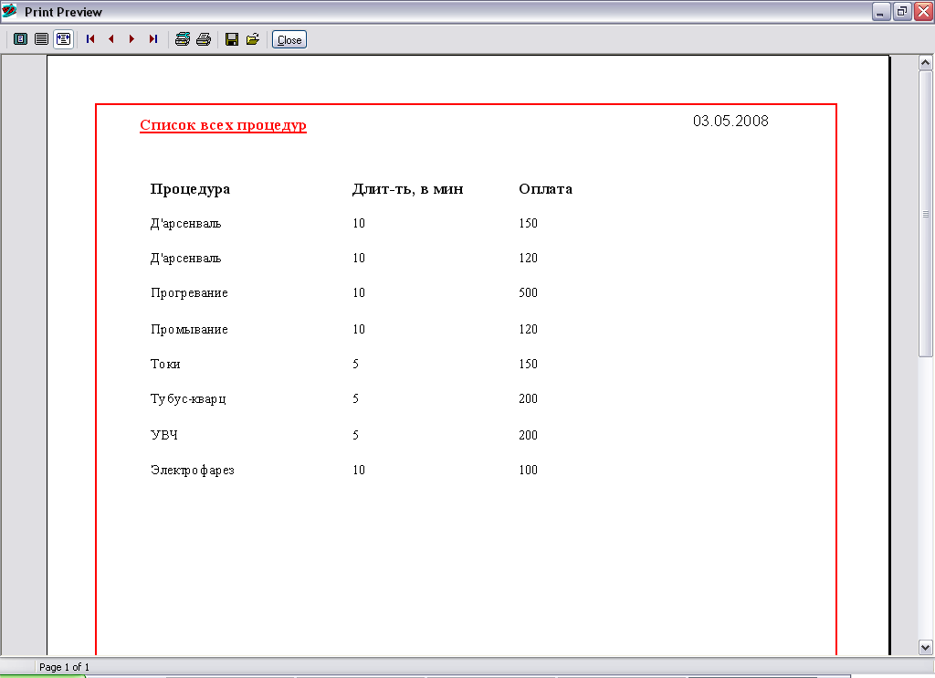Minimize the Print Preview window
Image resolution: width=935 pixels, height=678 pixels.
pyautogui.click(x=881, y=11)
